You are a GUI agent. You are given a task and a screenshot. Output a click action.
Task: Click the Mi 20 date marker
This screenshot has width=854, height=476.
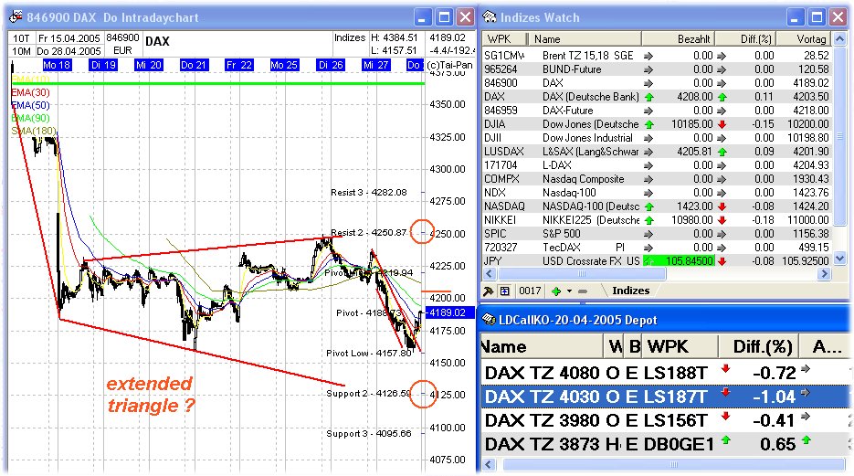(x=148, y=65)
